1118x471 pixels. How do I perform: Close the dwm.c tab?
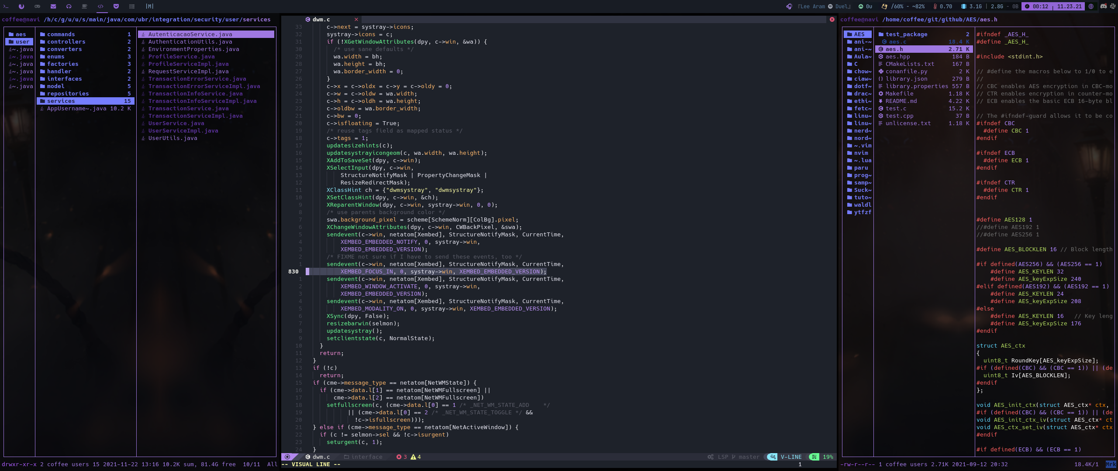[356, 19]
